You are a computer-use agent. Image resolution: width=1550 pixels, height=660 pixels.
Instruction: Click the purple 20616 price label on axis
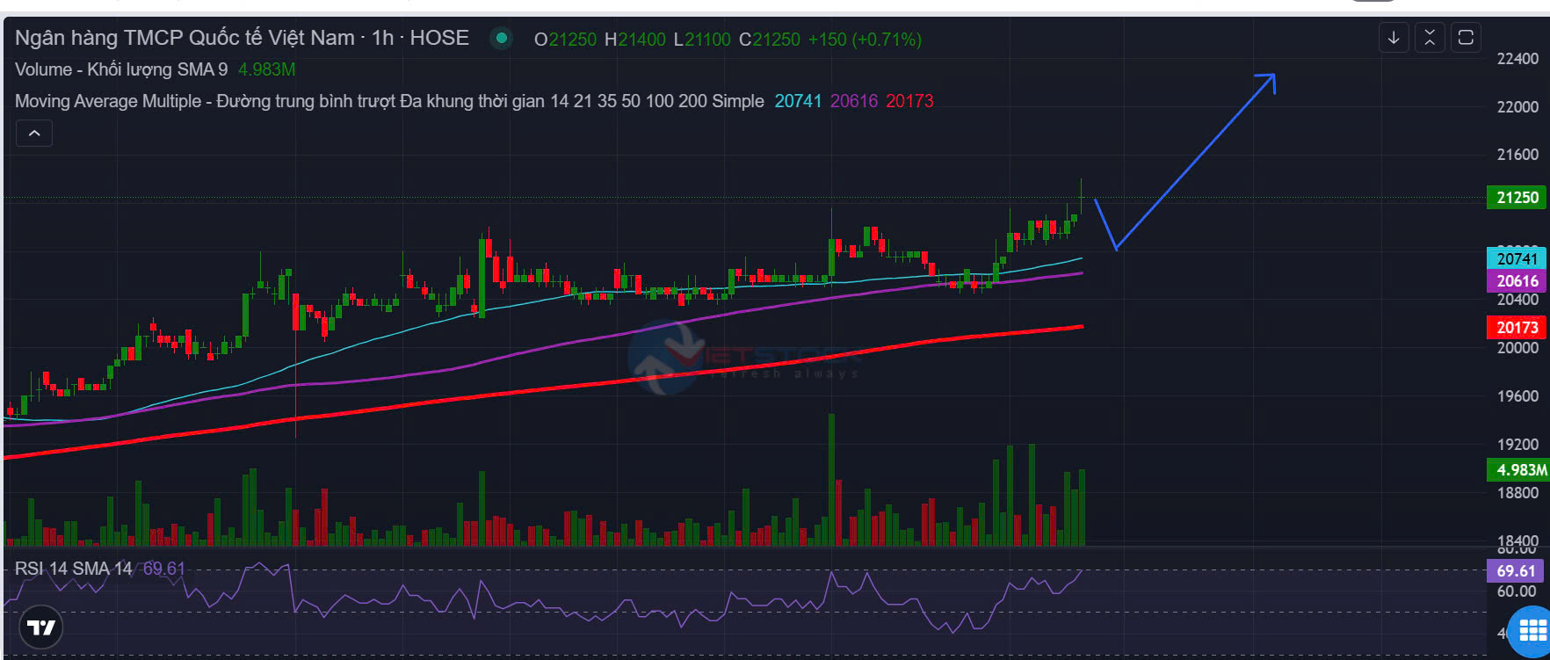tap(1517, 281)
